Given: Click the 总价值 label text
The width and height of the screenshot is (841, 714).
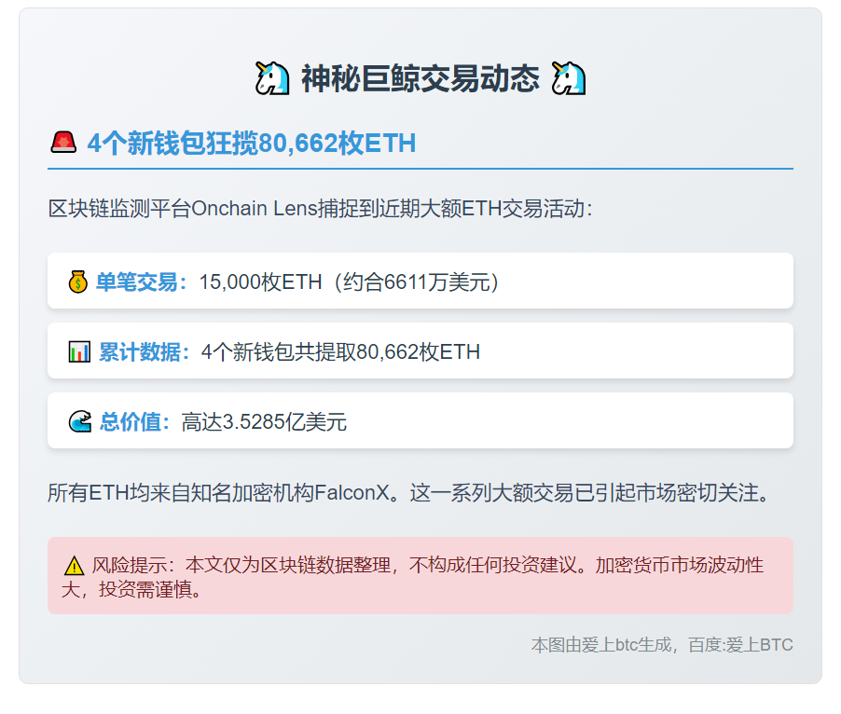Looking at the screenshot, I should 131,420.
